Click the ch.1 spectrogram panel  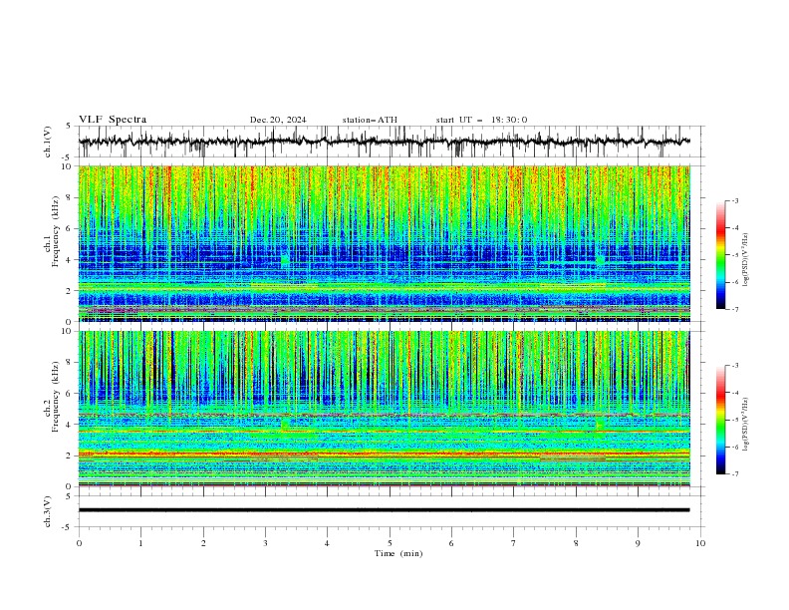pos(385,243)
